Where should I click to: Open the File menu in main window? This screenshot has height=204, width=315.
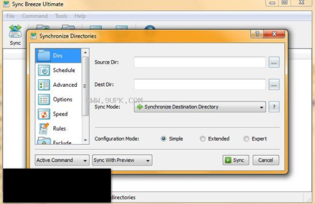[11, 16]
